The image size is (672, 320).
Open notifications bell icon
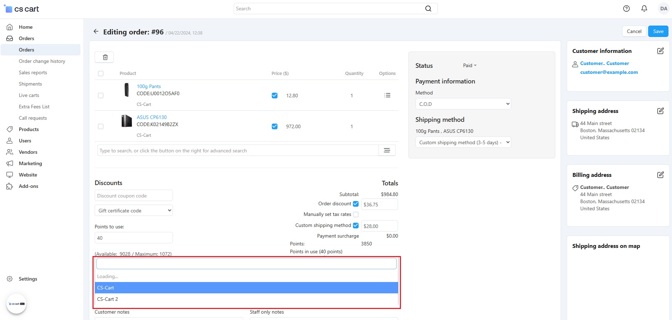click(644, 9)
